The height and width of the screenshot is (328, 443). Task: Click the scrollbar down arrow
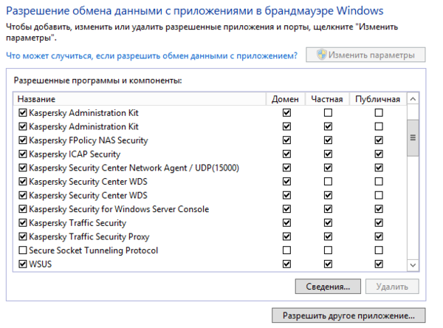(x=413, y=264)
